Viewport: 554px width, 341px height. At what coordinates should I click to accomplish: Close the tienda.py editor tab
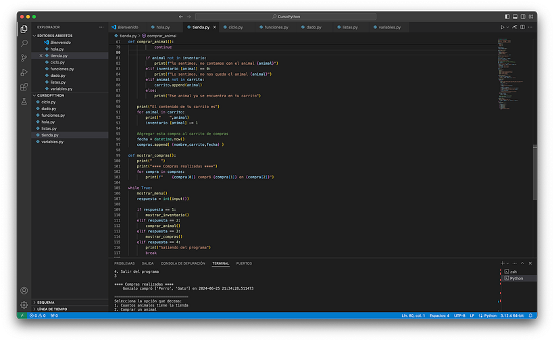(x=214, y=27)
